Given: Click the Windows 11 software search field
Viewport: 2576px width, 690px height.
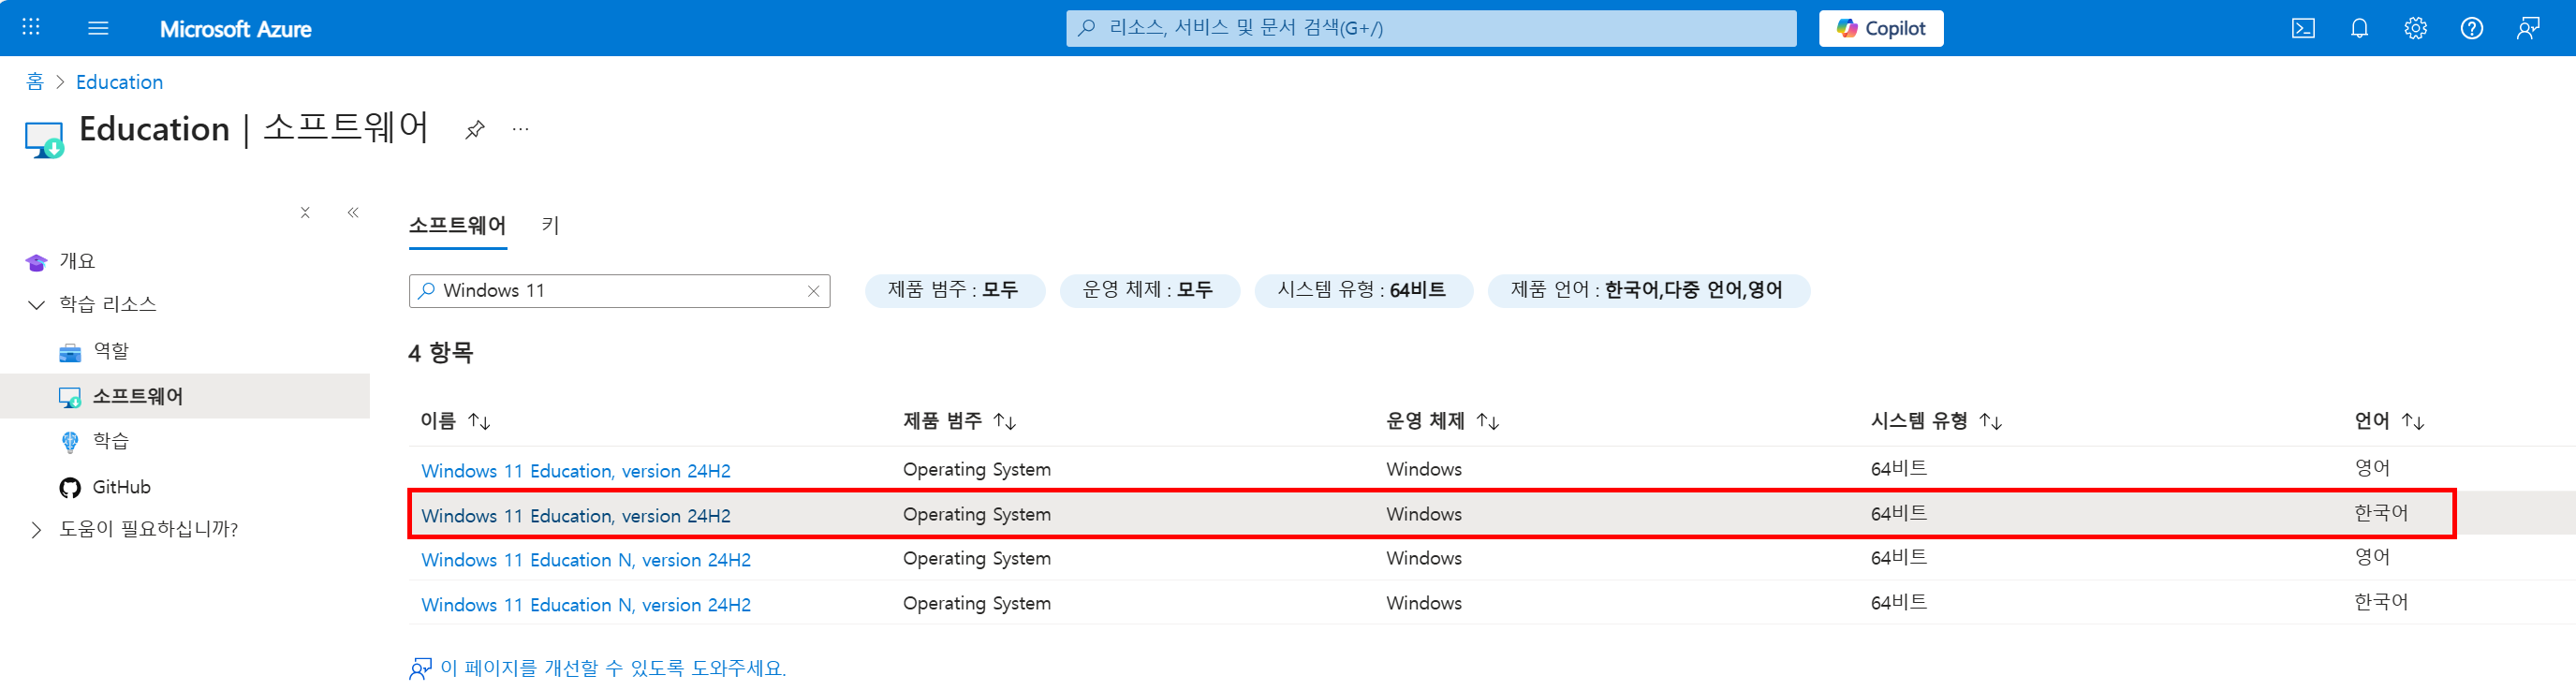Looking at the screenshot, I should coord(619,291).
